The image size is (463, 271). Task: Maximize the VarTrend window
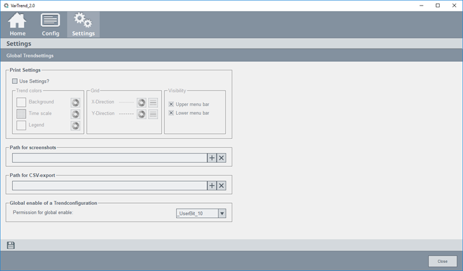[438, 6]
